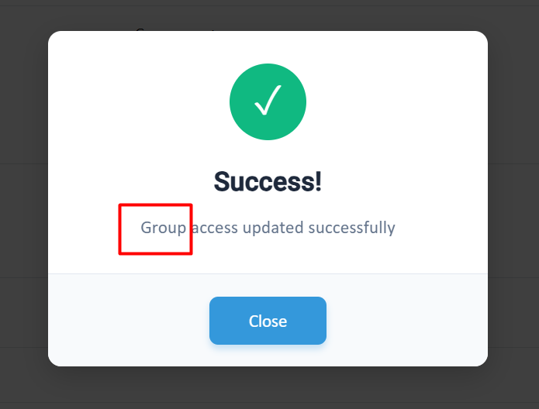
Task: Click the word "updated" in the message
Action: pos(273,228)
